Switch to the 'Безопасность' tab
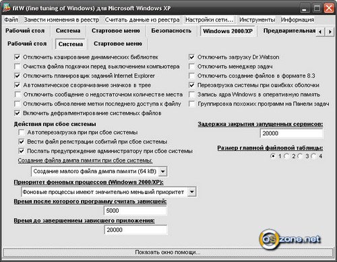337x262 pixels. [171, 31]
